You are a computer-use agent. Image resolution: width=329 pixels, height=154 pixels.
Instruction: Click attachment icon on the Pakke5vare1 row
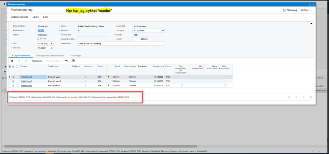tap(14, 77)
